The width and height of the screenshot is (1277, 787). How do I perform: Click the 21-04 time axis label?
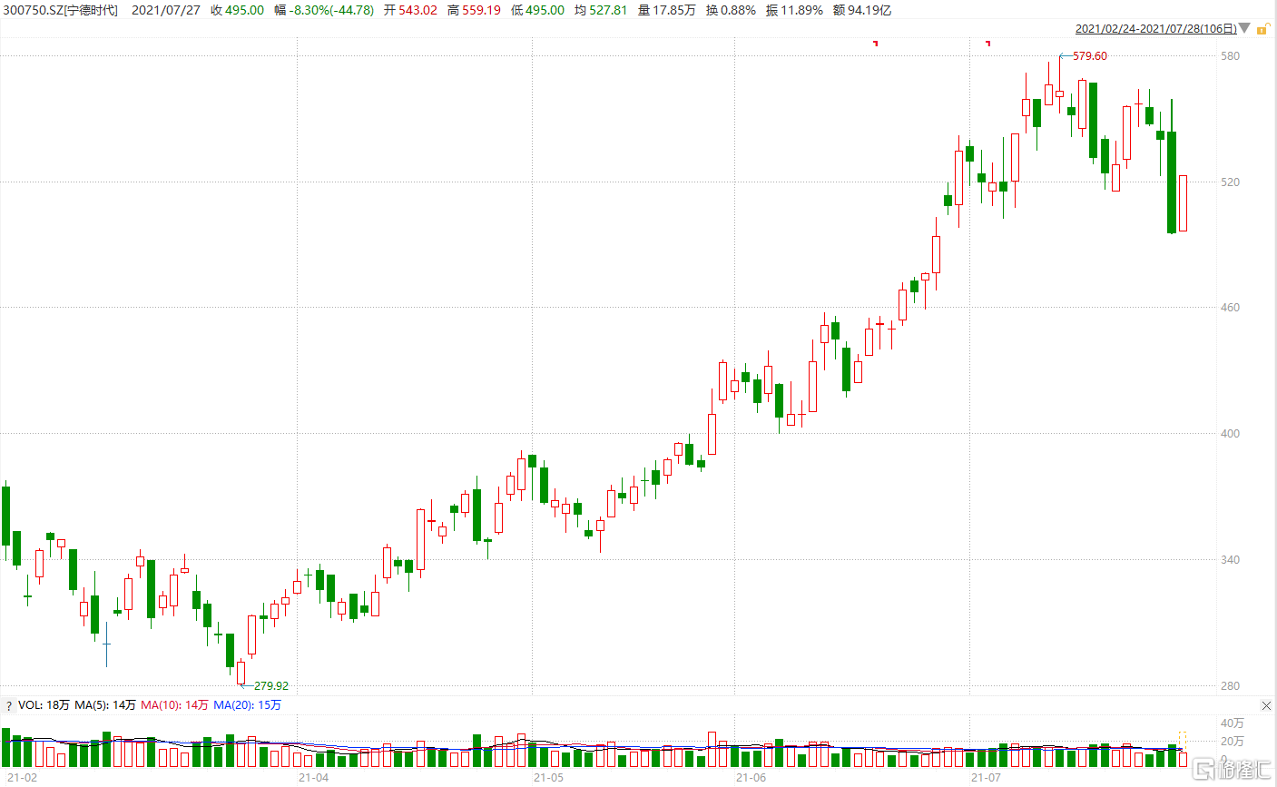coord(313,778)
